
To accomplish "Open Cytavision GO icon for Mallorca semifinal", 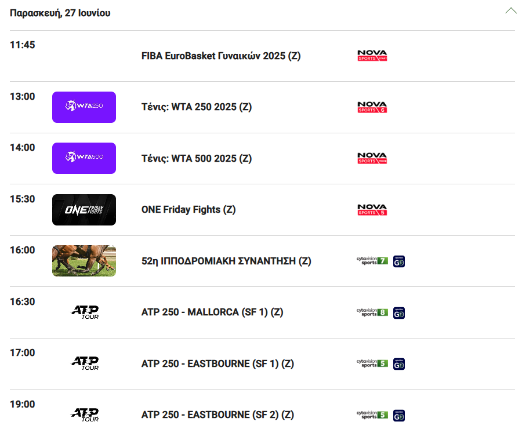I will 399,313.
